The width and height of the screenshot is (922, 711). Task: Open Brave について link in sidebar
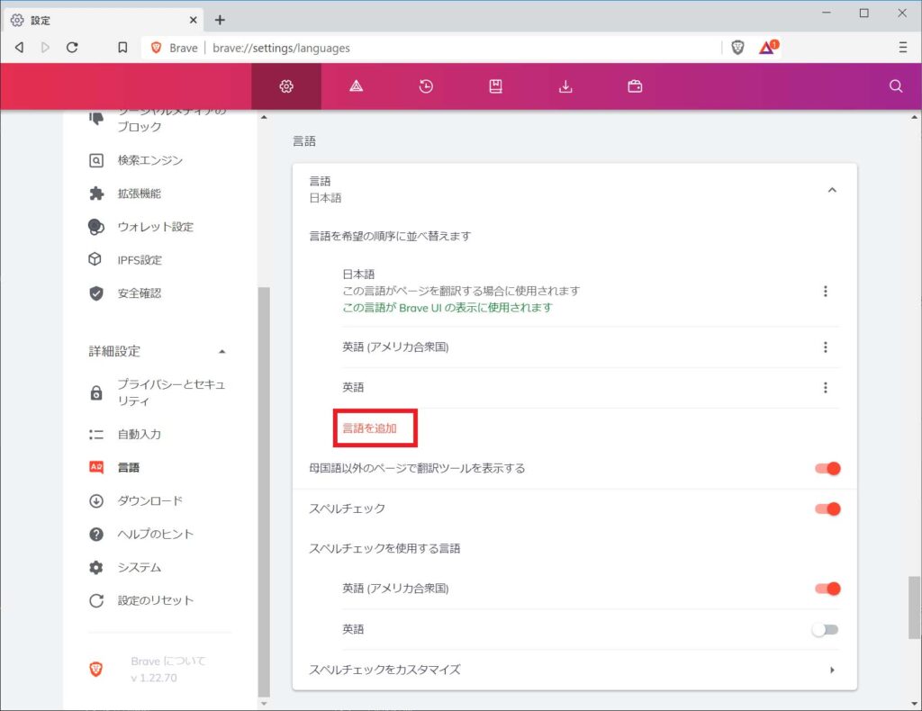[167, 661]
